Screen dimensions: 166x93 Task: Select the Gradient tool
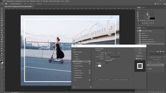(2, 37)
